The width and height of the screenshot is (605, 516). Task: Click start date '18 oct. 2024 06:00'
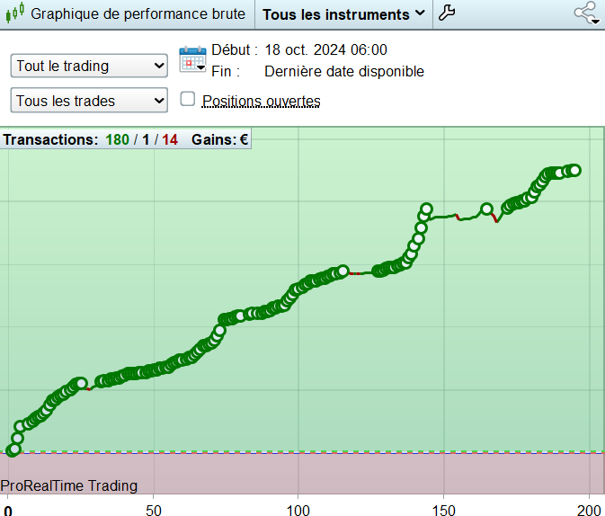[x=325, y=49]
